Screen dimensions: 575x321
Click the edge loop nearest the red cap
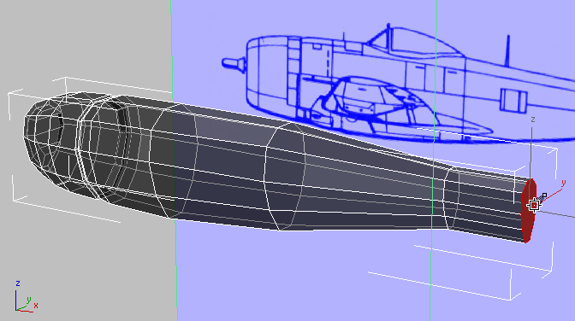pos(452,199)
